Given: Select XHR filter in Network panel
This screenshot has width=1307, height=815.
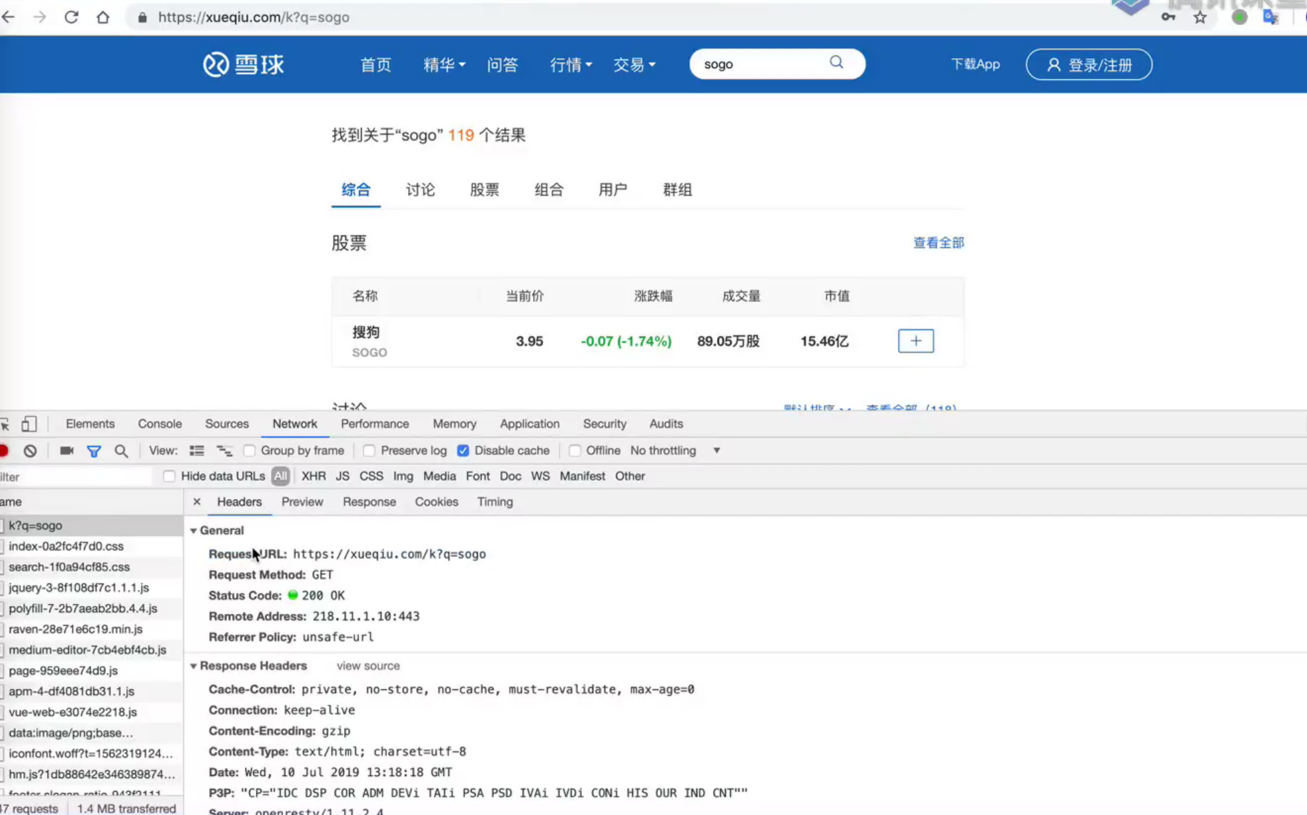Looking at the screenshot, I should 313,476.
